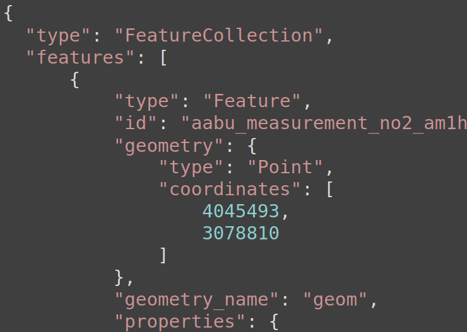Click the coordinates array opening bracket

[x=329, y=189]
